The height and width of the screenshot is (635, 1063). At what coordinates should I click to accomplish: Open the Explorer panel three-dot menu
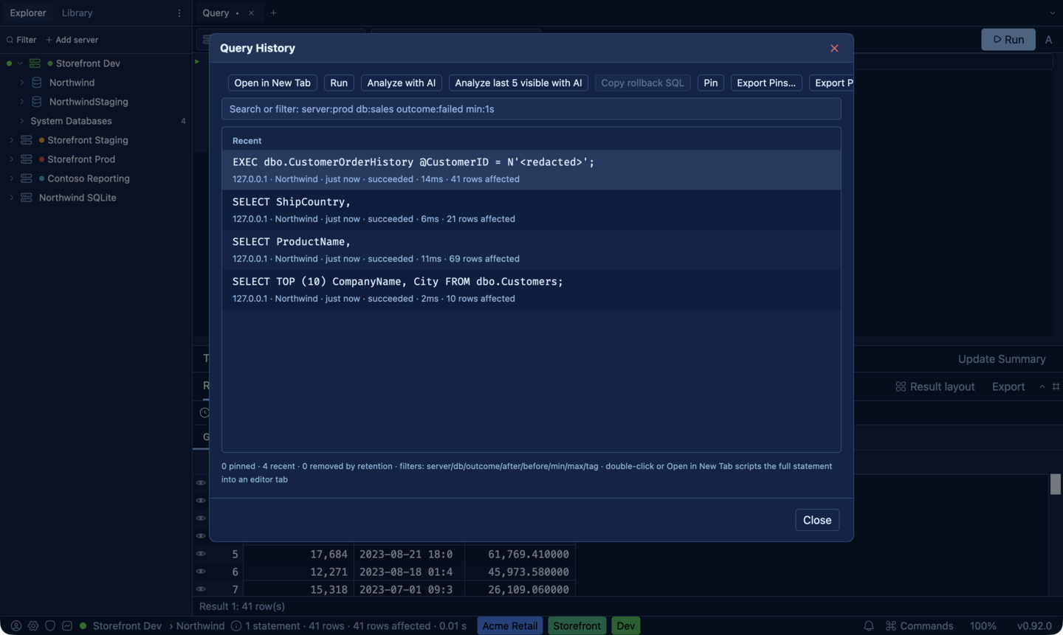(x=179, y=13)
